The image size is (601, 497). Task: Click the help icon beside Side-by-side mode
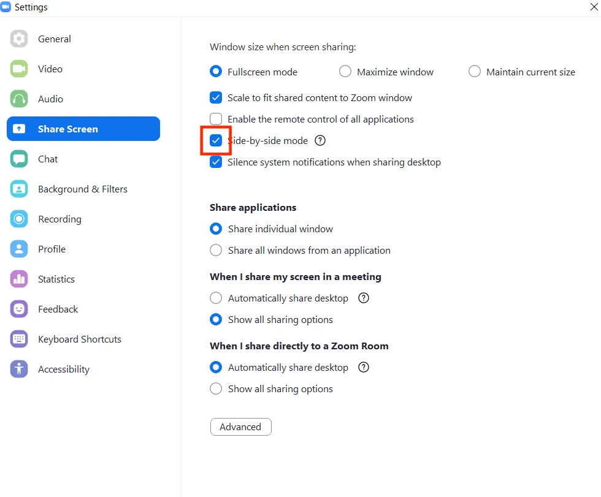320,140
